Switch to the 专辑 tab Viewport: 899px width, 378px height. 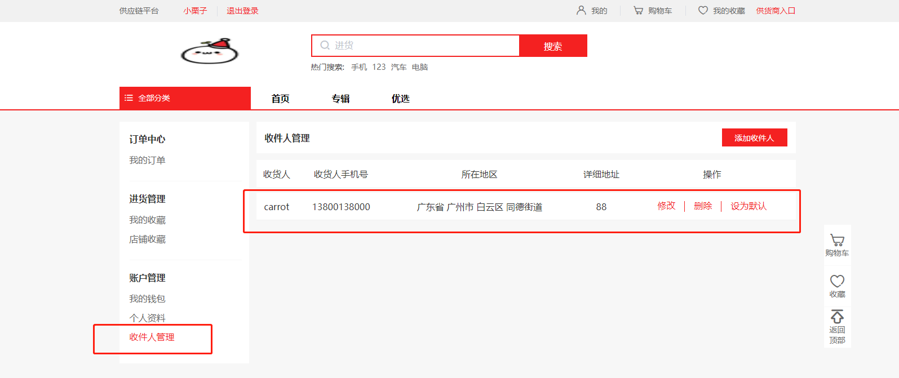pyautogui.click(x=340, y=99)
